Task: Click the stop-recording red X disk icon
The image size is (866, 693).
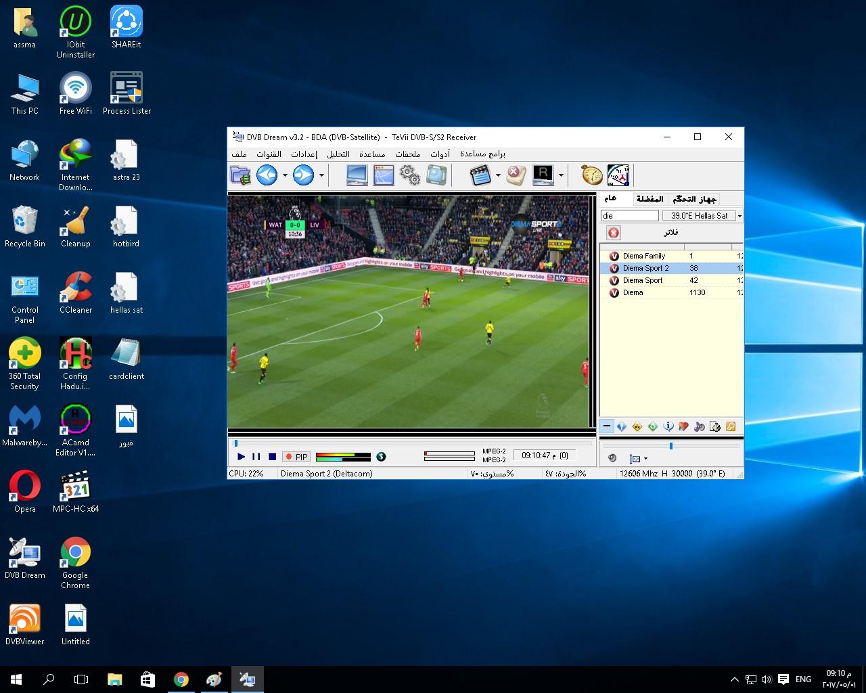Action: (516, 175)
